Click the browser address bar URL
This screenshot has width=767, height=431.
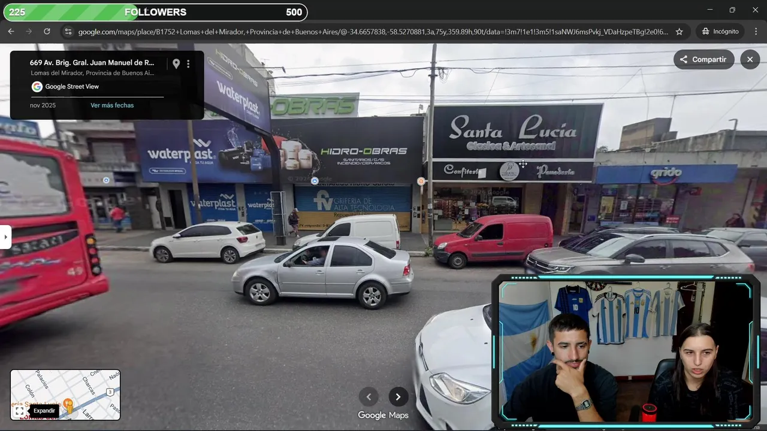373,31
